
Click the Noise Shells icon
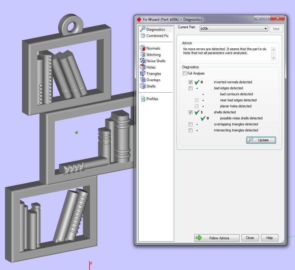tap(143, 61)
